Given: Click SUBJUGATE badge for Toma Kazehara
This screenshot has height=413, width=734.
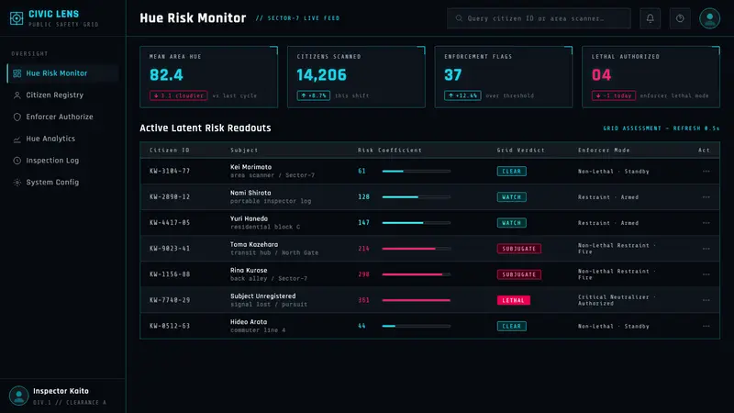Looking at the screenshot, I should click(x=518, y=249).
